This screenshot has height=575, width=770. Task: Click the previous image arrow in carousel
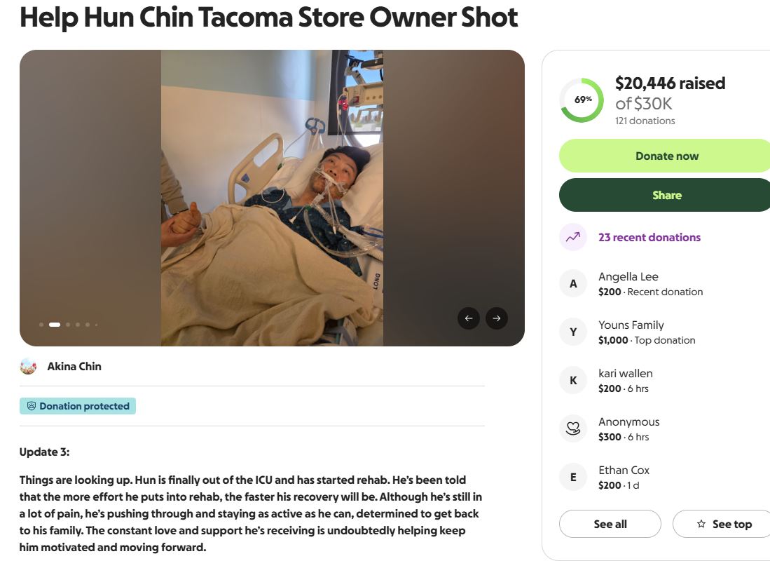469,318
